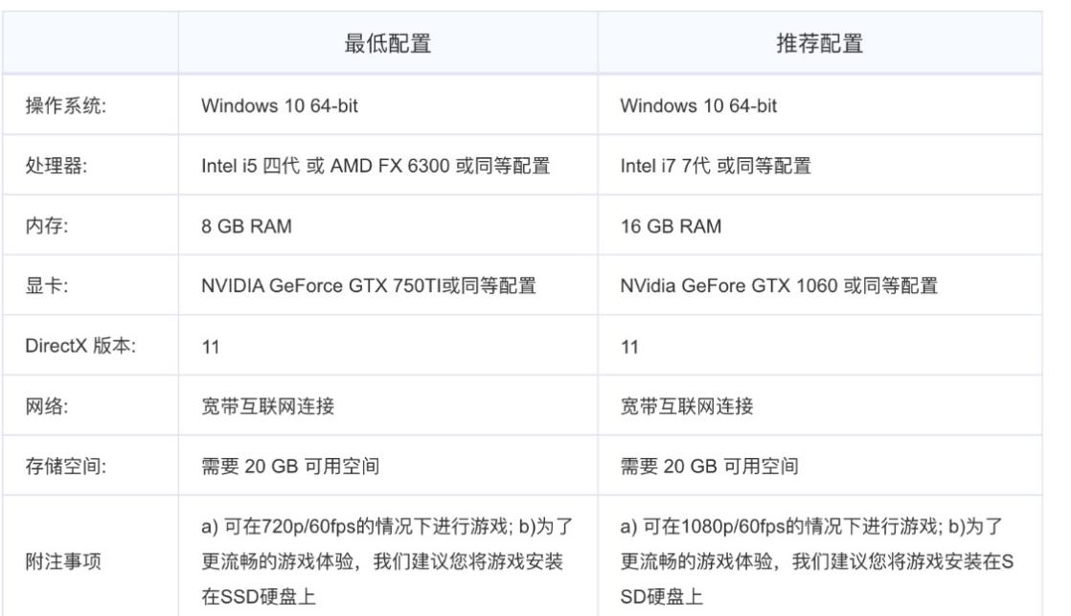The width and height of the screenshot is (1071, 616).
Task: Click the 处理器 row label
Action: click(57, 166)
